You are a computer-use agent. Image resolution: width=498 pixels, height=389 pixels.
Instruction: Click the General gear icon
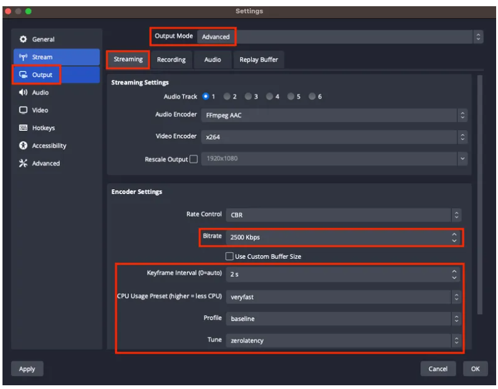point(23,39)
